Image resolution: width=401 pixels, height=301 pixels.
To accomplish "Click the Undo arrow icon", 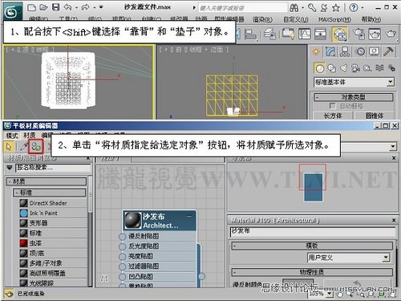I will click(68, 7).
